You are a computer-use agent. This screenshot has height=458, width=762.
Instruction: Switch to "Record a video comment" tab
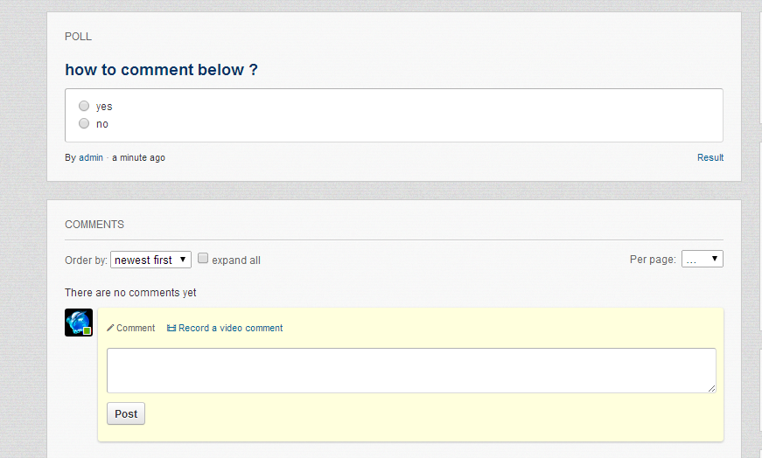click(230, 329)
